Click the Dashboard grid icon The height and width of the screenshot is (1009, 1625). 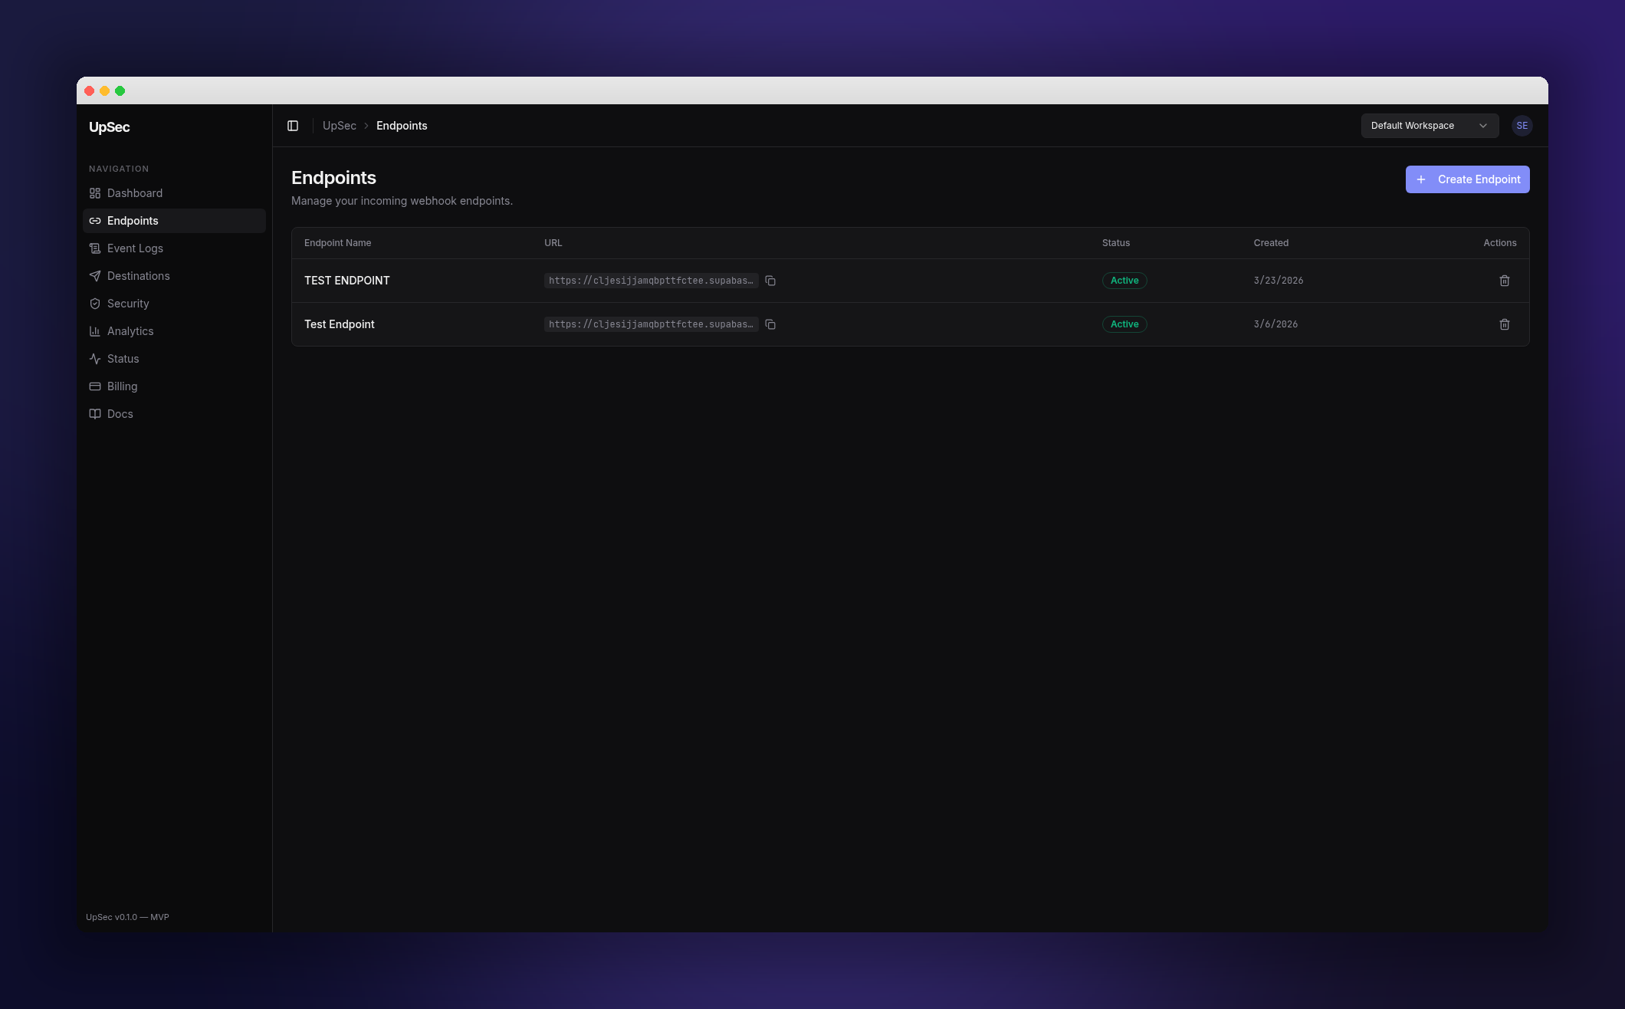tap(95, 193)
